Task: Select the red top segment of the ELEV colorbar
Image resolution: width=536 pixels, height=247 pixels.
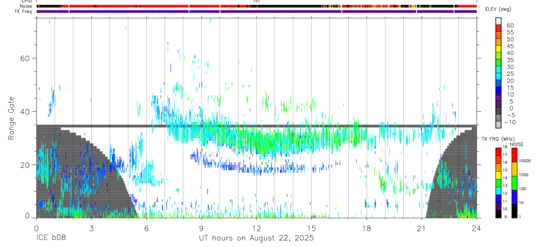Action: (498, 28)
